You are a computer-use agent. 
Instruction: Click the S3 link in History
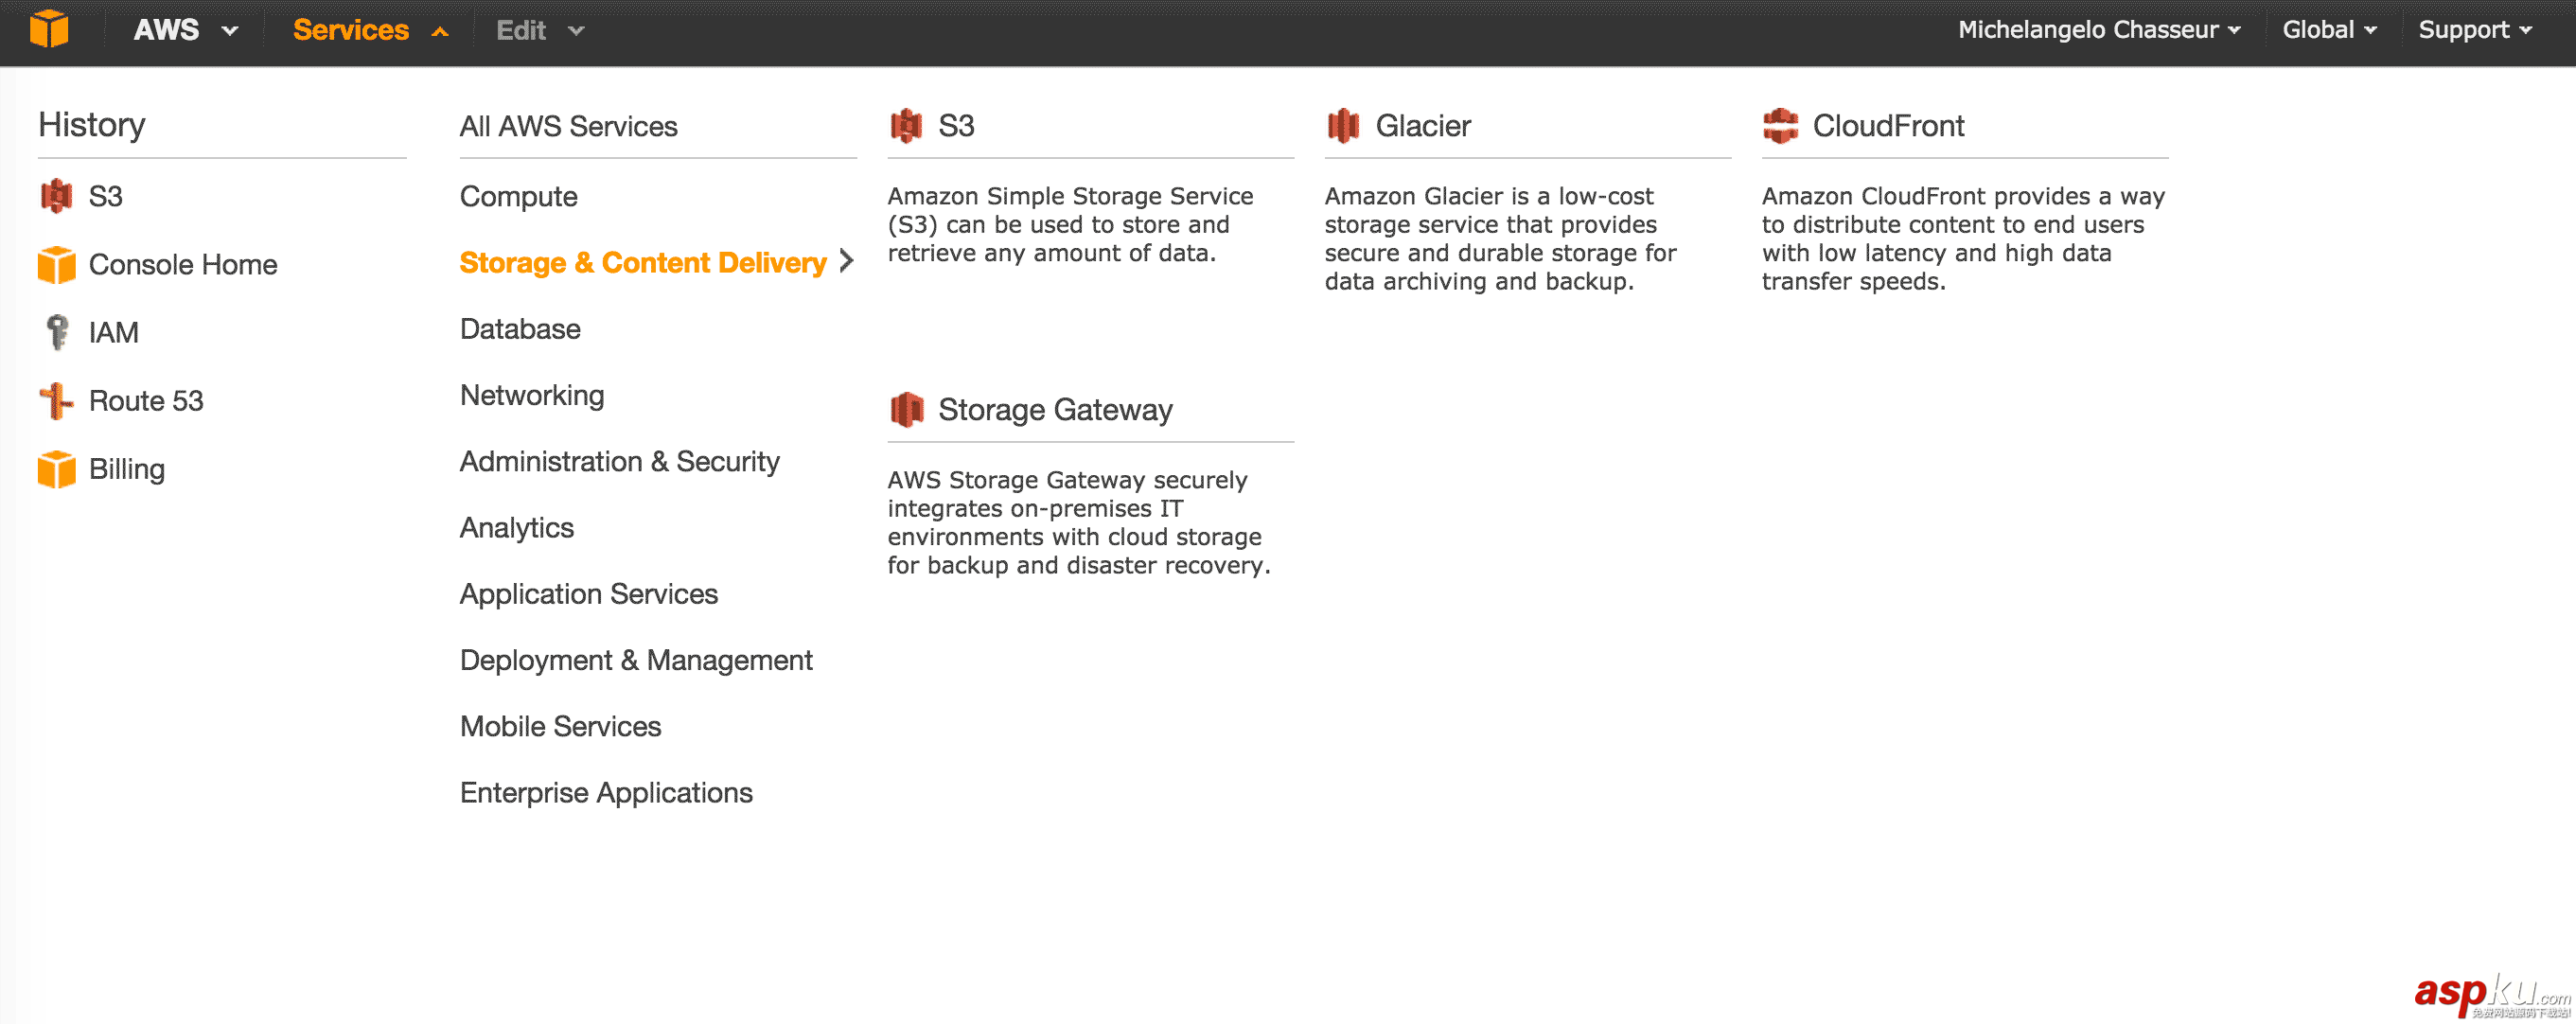(105, 196)
